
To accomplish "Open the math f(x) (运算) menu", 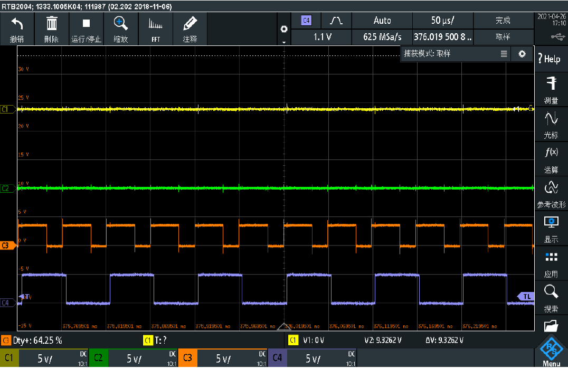I will (x=551, y=159).
